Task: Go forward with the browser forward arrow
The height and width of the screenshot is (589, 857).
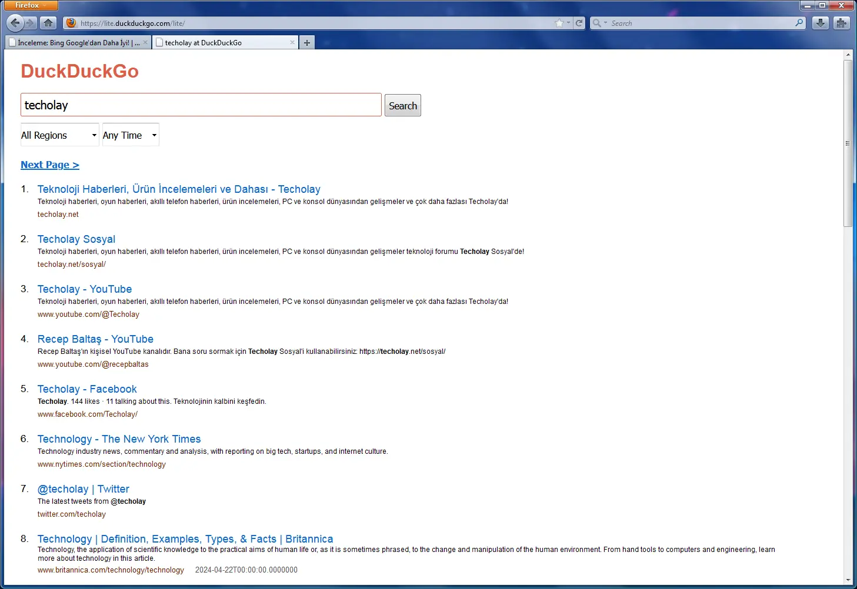Action: (31, 23)
